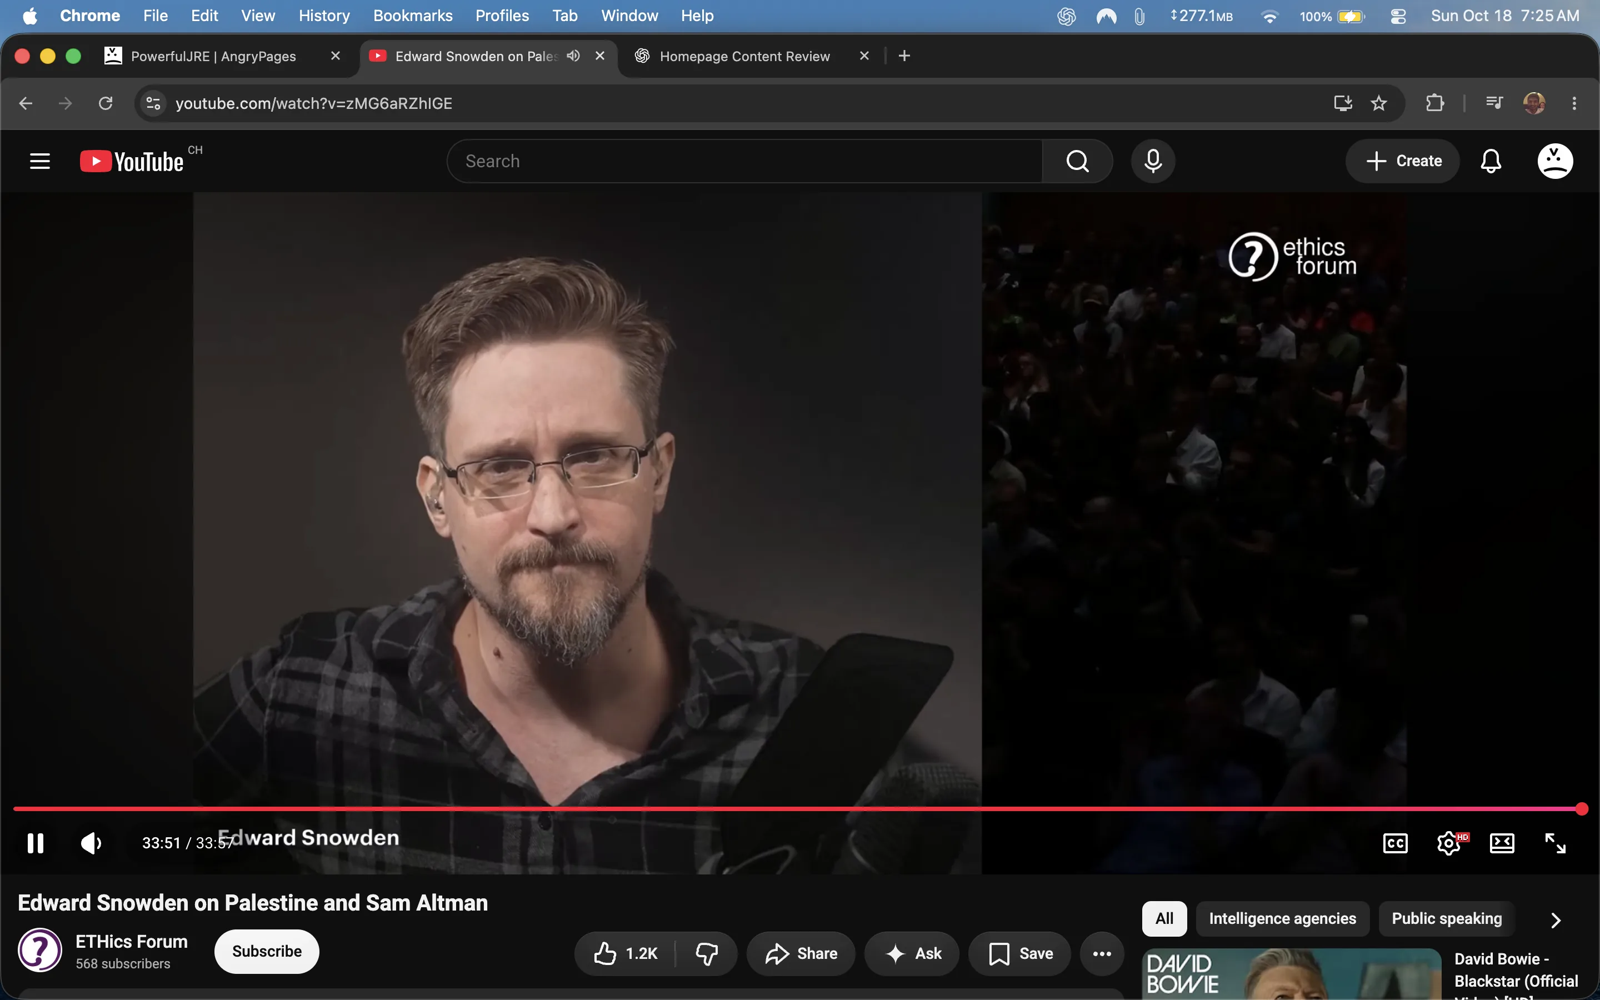Switch to Homepage Content Review tab
The width and height of the screenshot is (1600, 1000).
[x=744, y=56]
